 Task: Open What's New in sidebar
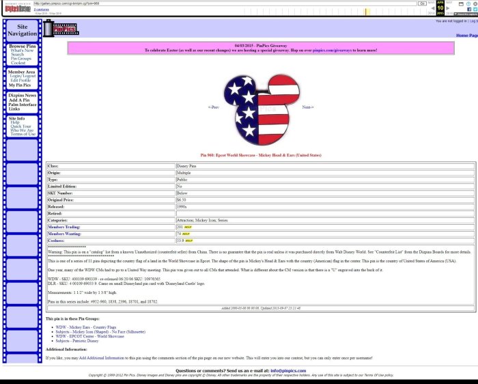tap(22, 51)
